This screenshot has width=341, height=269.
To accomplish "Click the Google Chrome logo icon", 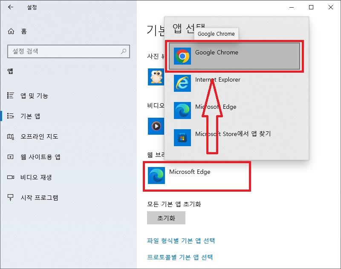I will click(182, 56).
